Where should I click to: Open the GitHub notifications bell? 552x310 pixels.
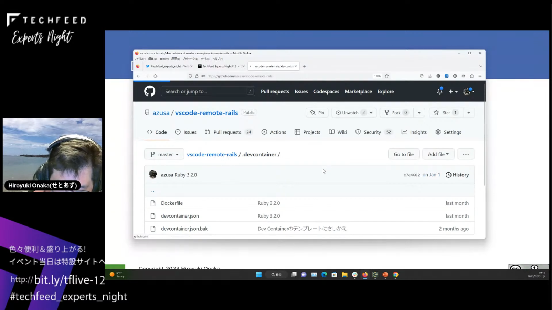[440, 91]
